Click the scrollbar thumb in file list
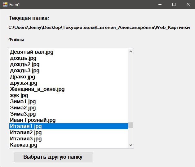Viewport: 195px width, 167px height. tap(131, 125)
